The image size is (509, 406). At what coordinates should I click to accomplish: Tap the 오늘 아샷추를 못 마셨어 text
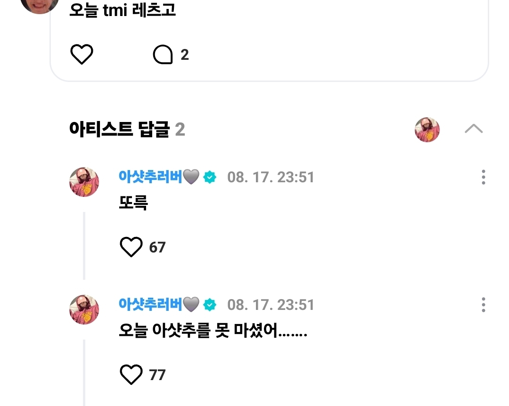(213, 331)
